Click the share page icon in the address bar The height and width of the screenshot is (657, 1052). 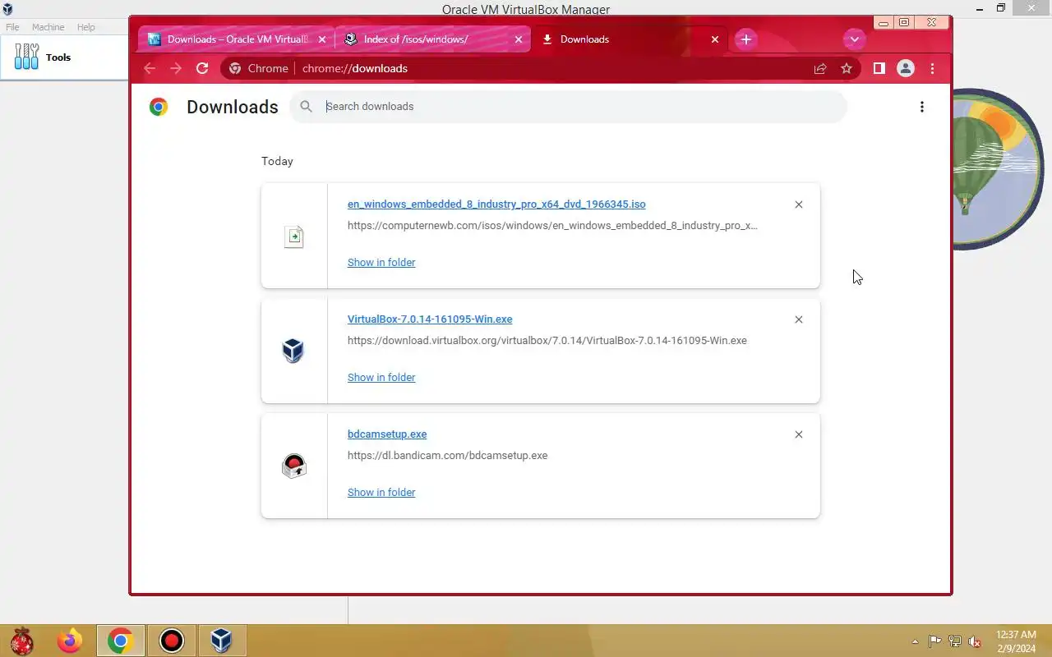coord(820,69)
